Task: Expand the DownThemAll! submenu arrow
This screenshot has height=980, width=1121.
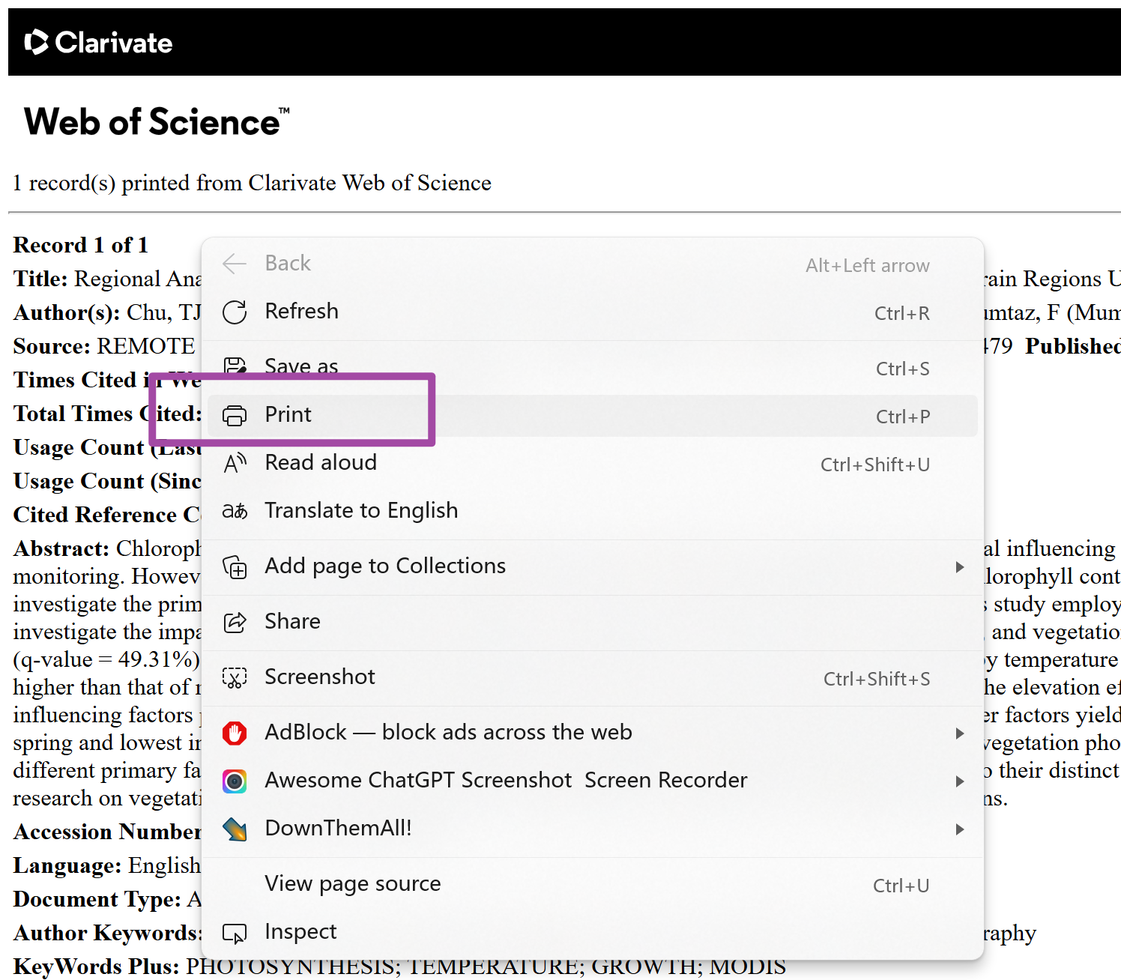Action: 959,829
